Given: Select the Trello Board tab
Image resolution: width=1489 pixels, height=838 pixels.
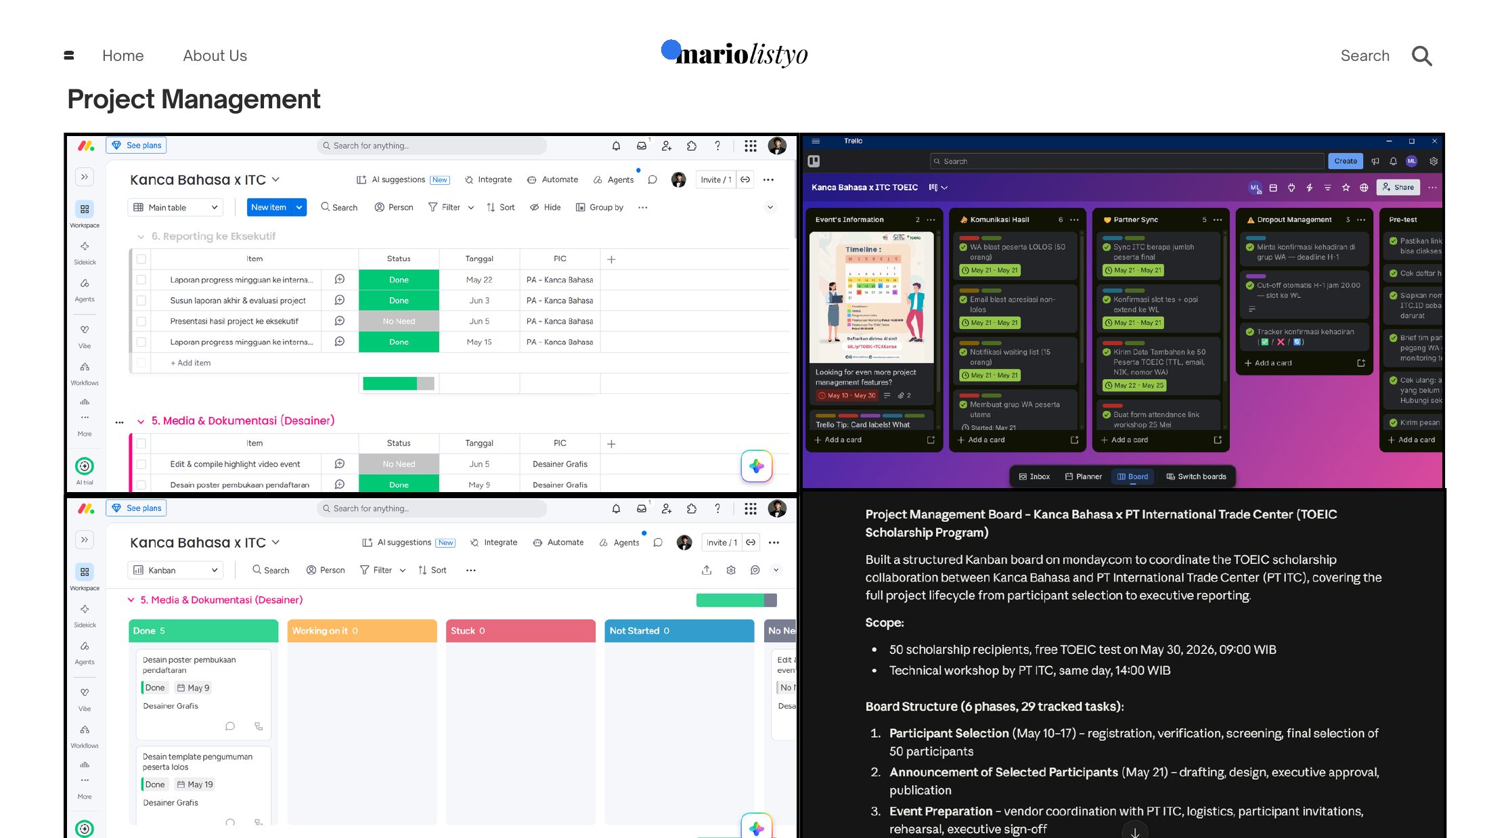Looking at the screenshot, I should 1132,477.
